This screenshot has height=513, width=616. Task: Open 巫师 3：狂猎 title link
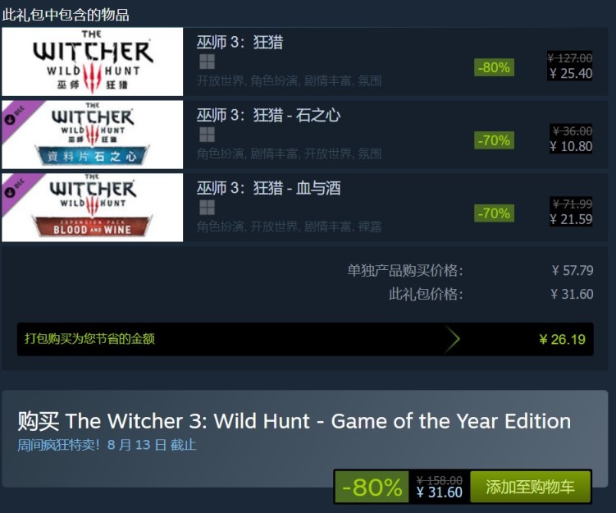[x=240, y=42]
